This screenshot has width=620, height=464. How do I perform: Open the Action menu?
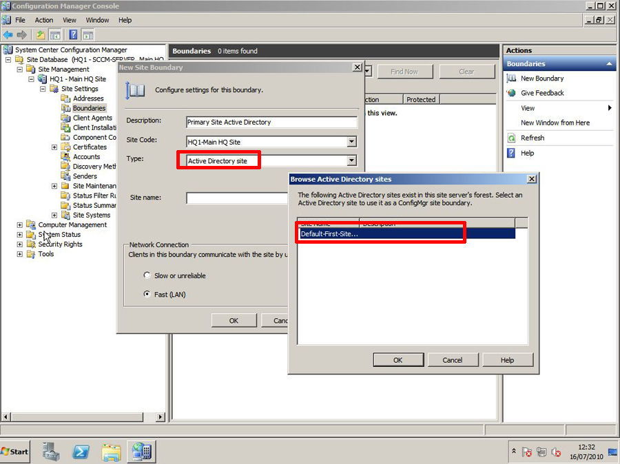click(x=44, y=20)
